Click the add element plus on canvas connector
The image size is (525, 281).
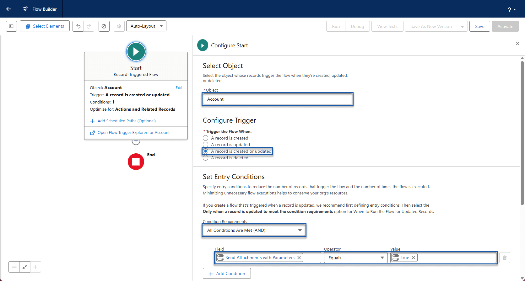point(136,141)
